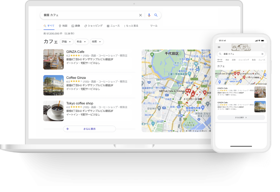Open the ツール options on laptop
This screenshot has height=192, width=280.
coord(154,26)
